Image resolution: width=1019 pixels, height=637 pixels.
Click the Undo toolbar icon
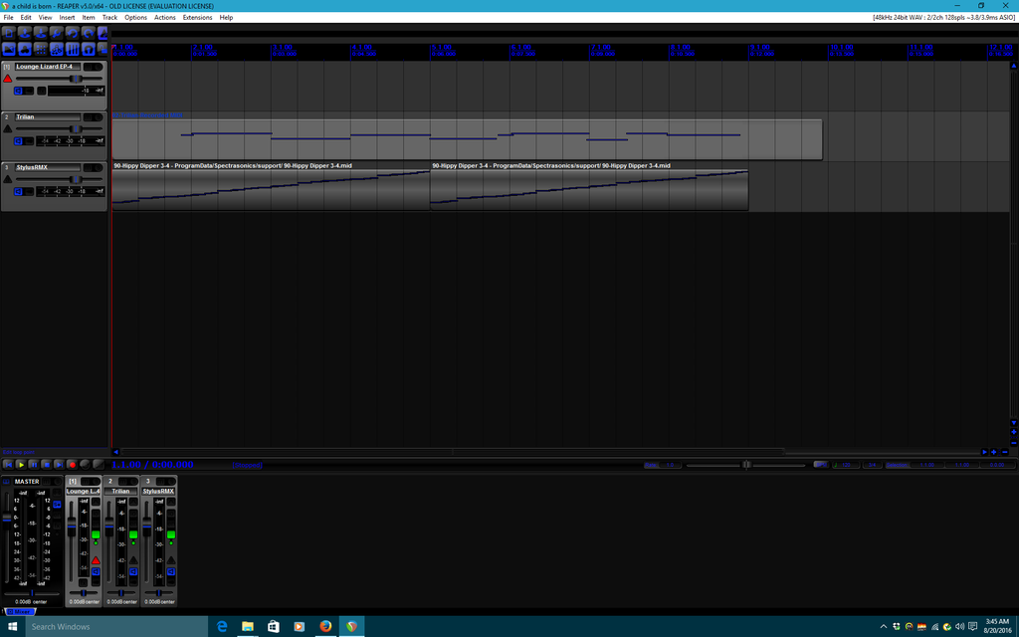(73, 33)
